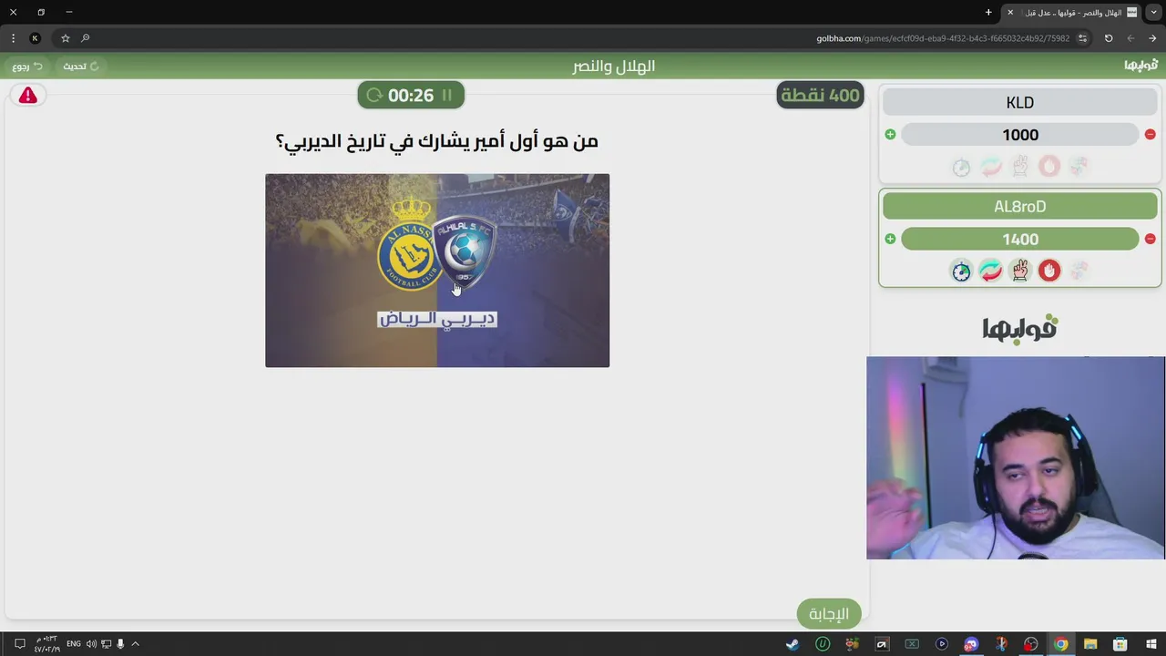Image resolution: width=1166 pixels, height=656 pixels.
Task: Open the Windows Start menu
Action: coord(1151,644)
